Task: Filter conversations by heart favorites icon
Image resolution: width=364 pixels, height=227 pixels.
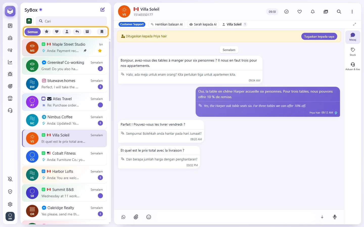Action: 57,32
